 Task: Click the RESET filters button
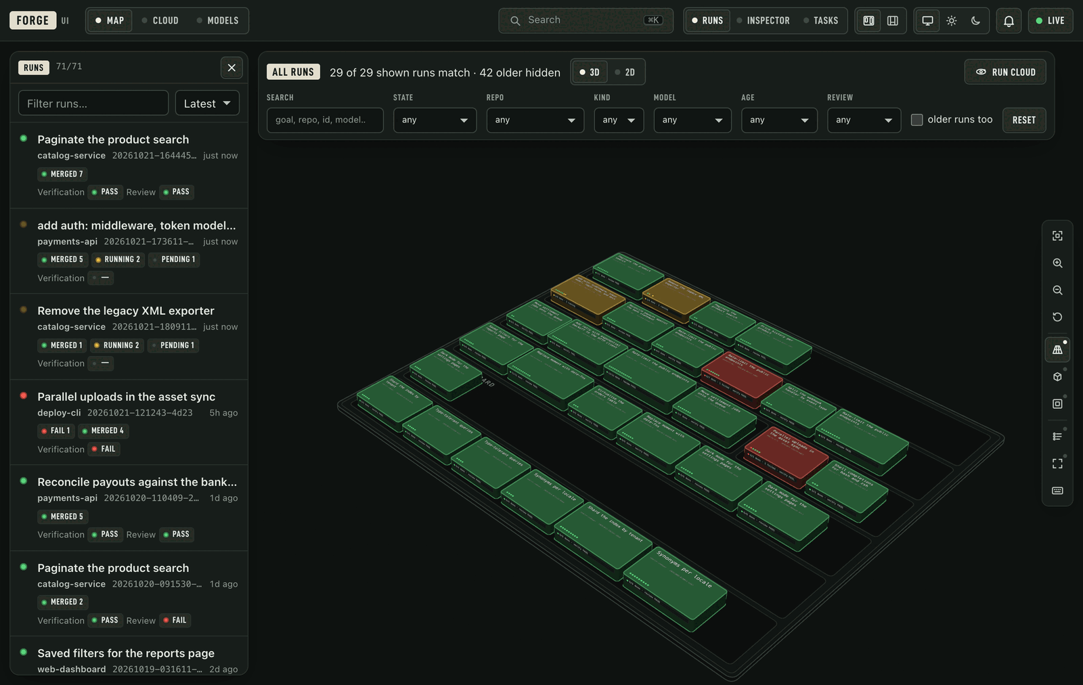click(x=1024, y=120)
